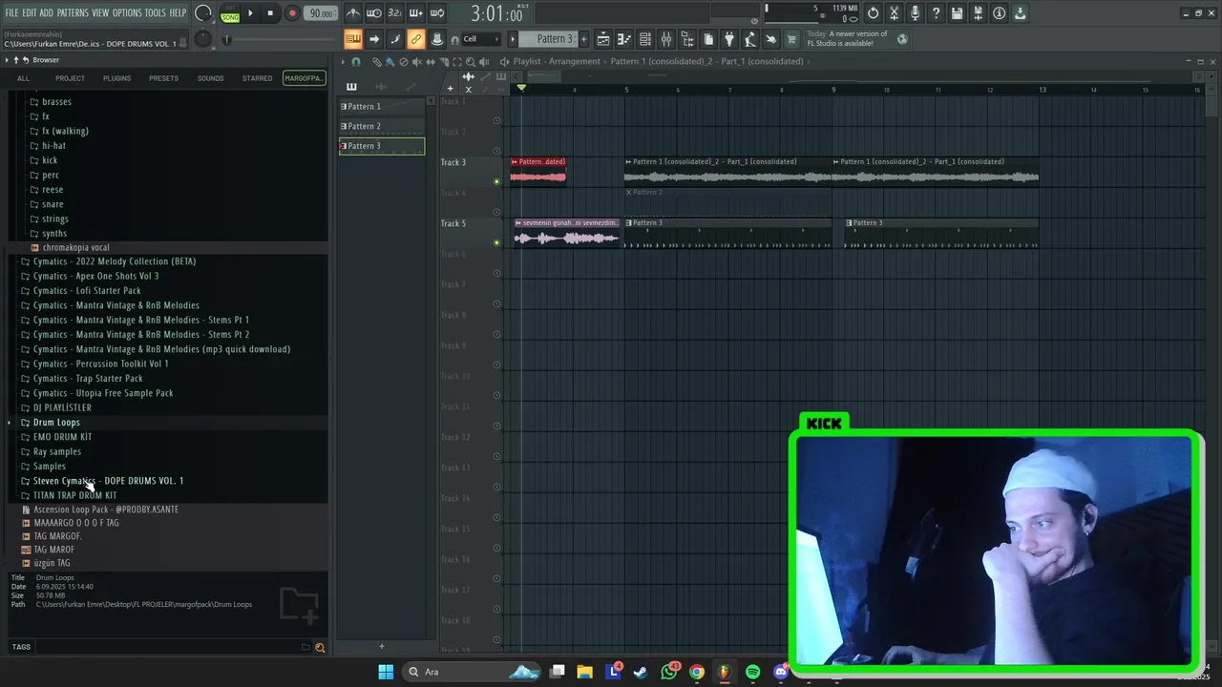Open the Channel rack icon
This screenshot has height=687, width=1222.
[x=645, y=39]
